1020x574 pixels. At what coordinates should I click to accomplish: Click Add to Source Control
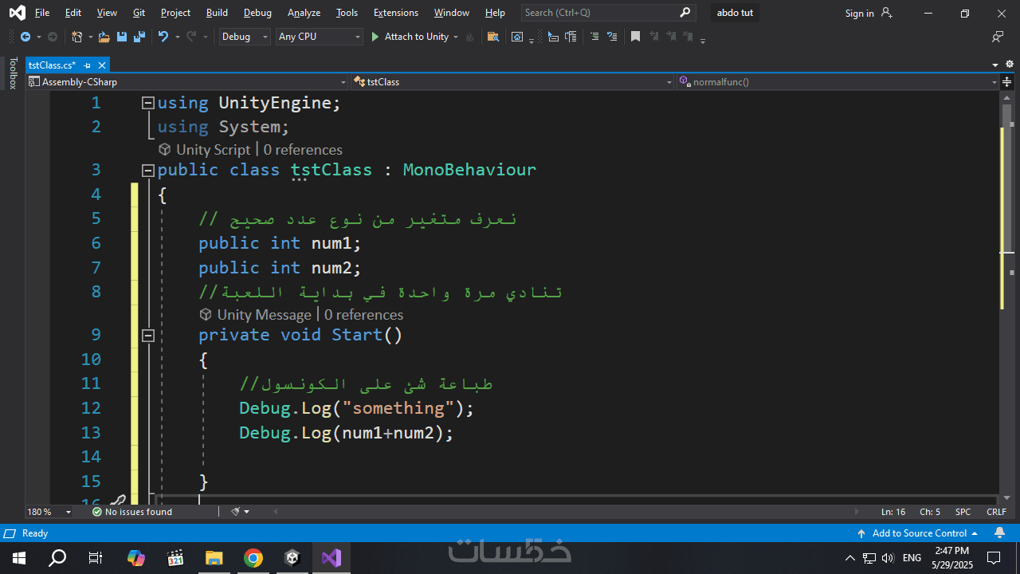point(918,533)
